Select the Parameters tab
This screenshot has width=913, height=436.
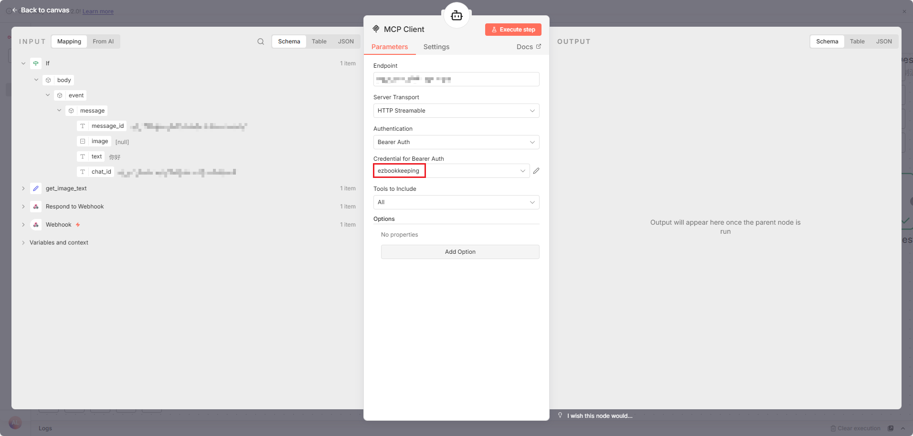[x=390, y=47]
